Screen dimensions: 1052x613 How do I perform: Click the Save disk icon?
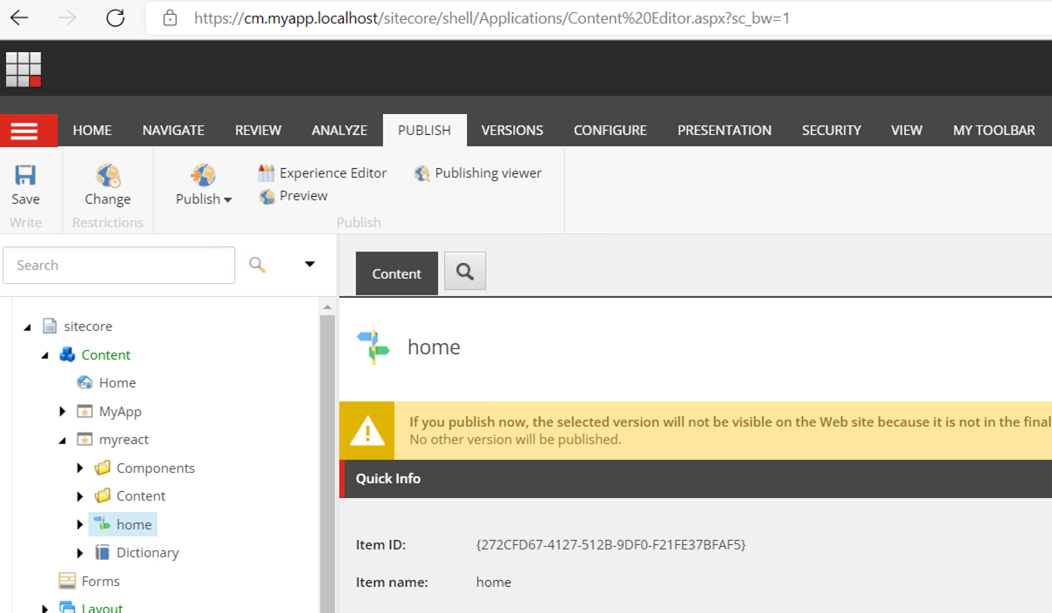25,175
